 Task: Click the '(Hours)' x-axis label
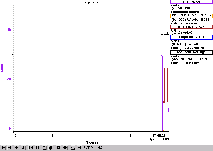click(92, 142)
